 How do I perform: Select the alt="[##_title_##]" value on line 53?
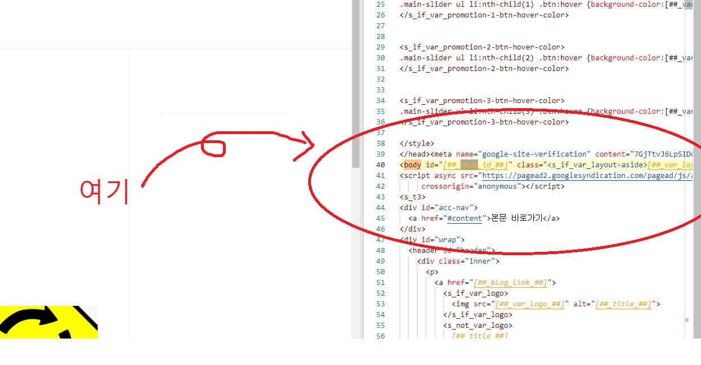(614, 304)
